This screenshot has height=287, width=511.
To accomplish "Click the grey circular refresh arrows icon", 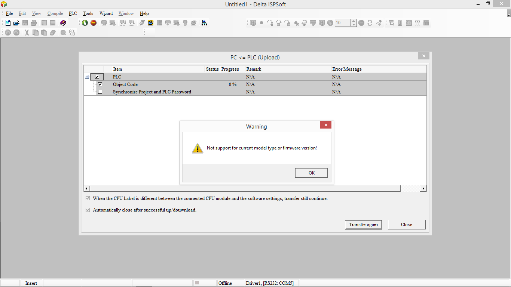I will pos(370,23).
